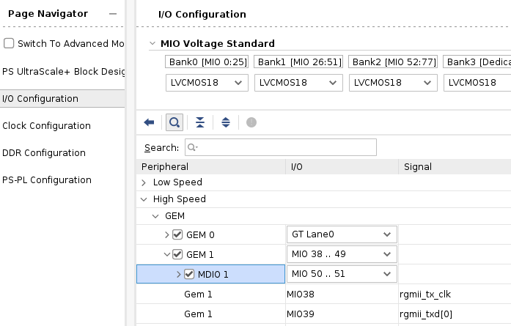This screenshot has height=326, width=511.
Task: Open the Bank0 voltage standard dropdown
Action: (207, 83)
